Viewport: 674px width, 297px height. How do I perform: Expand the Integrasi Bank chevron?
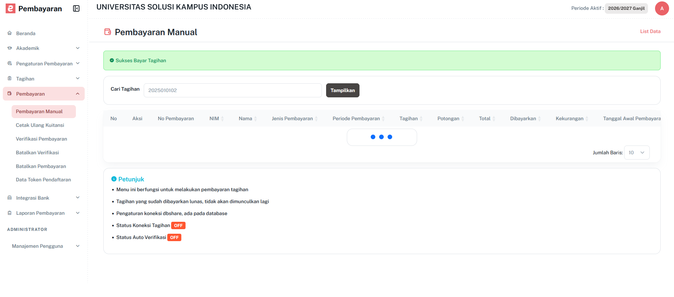click(x=78, y=198)
